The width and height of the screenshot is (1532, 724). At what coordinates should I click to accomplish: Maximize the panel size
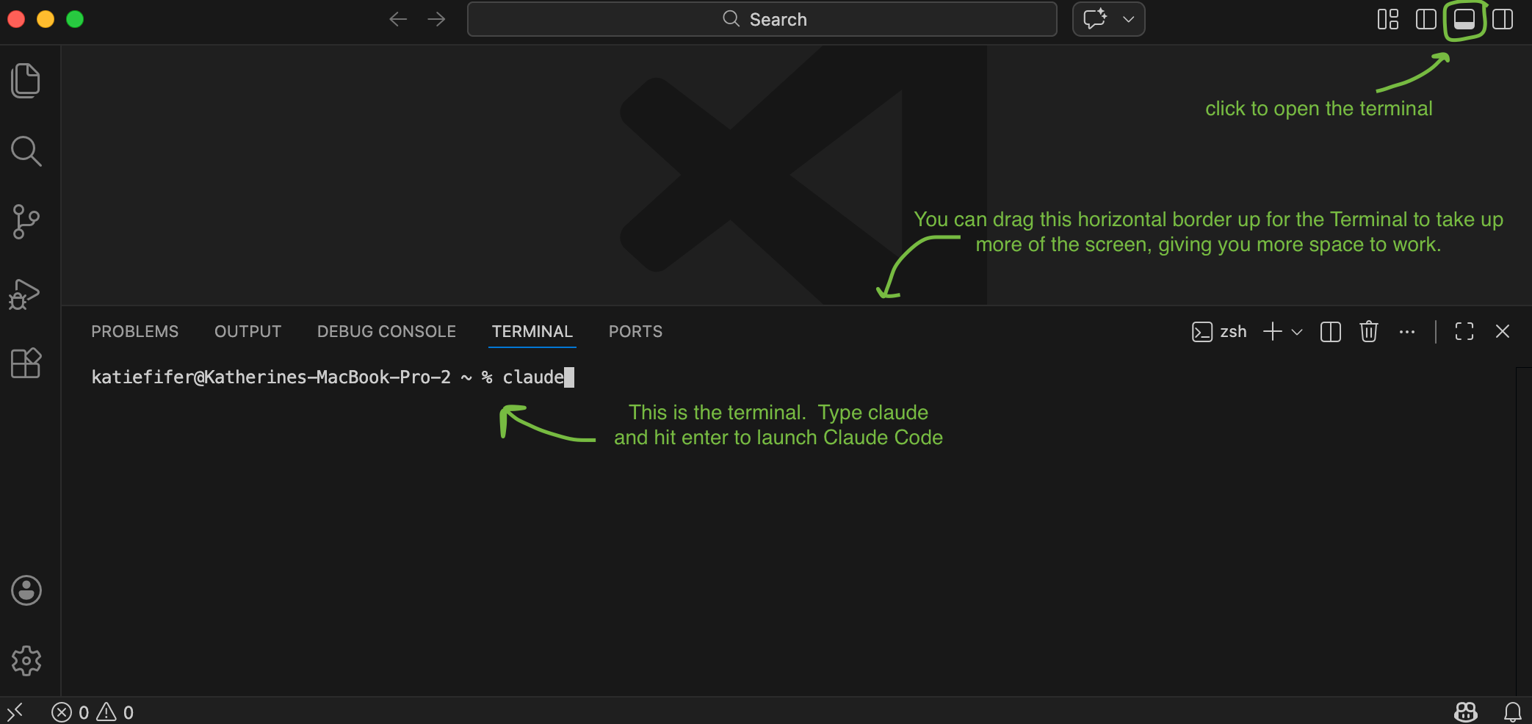point(1464,332)
